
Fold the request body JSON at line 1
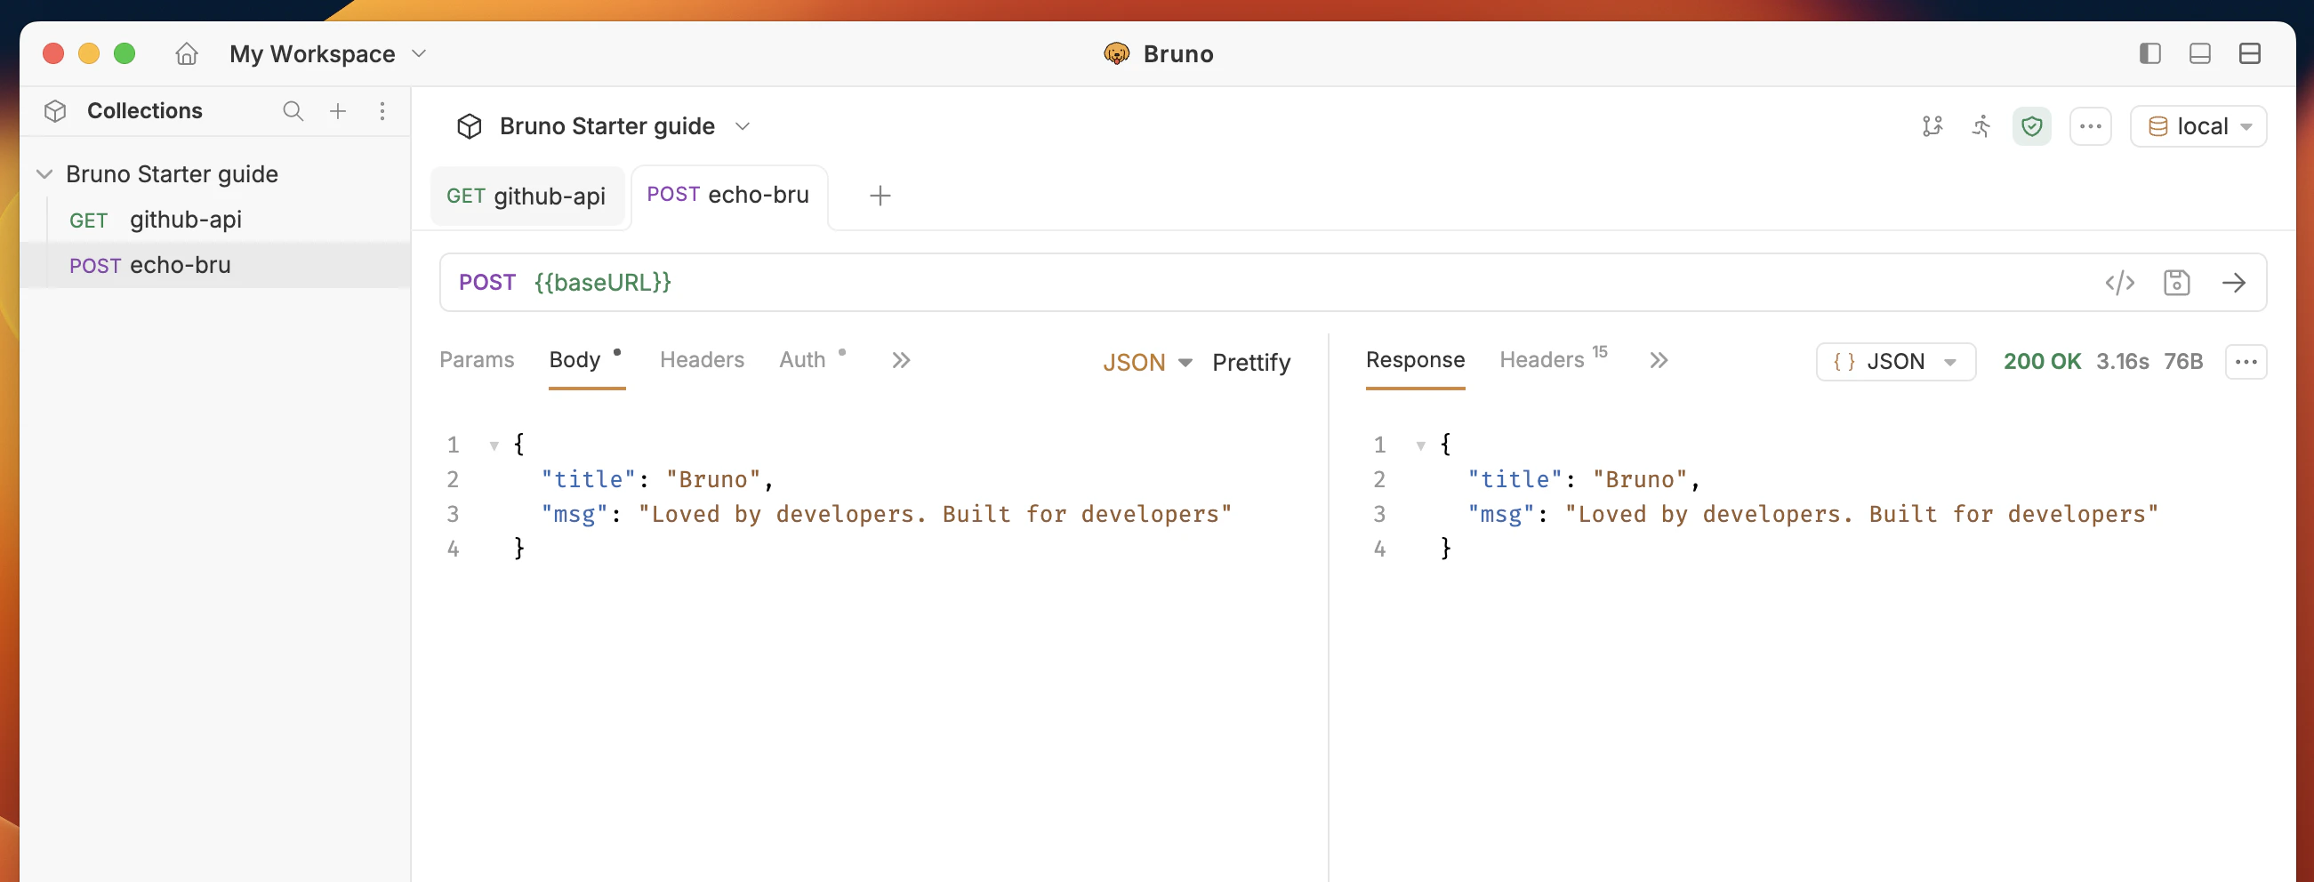[494, 446]
